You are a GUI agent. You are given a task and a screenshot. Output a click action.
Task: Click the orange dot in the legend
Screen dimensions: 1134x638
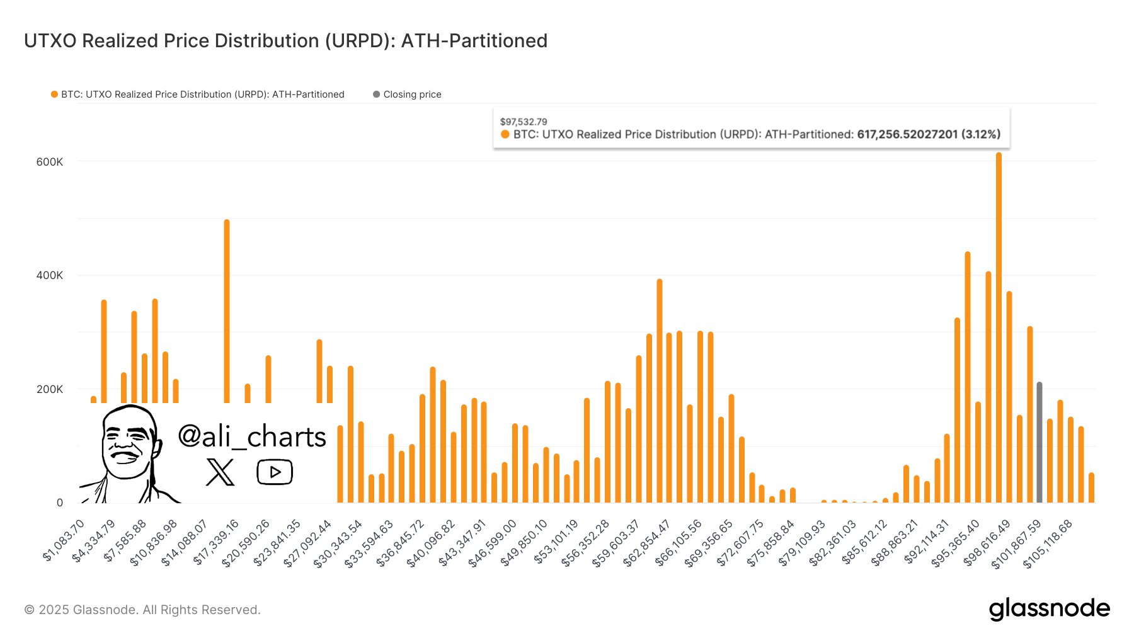tap(54, 94)
